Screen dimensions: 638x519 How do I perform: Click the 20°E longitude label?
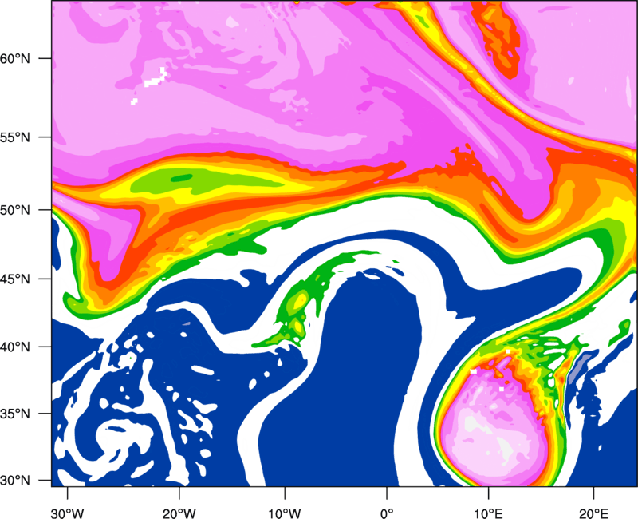tap(593, 513)
